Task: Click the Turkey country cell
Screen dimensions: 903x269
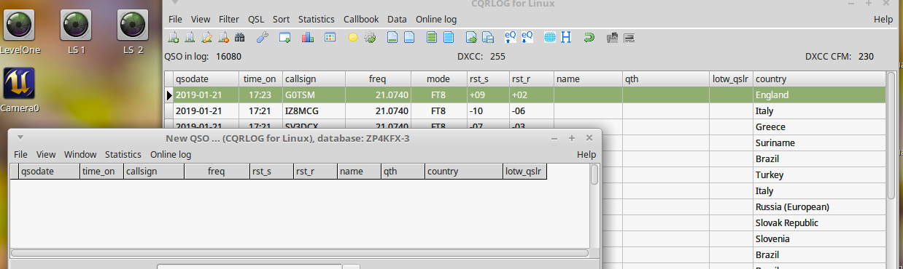Action: click(x=818, y=175)
